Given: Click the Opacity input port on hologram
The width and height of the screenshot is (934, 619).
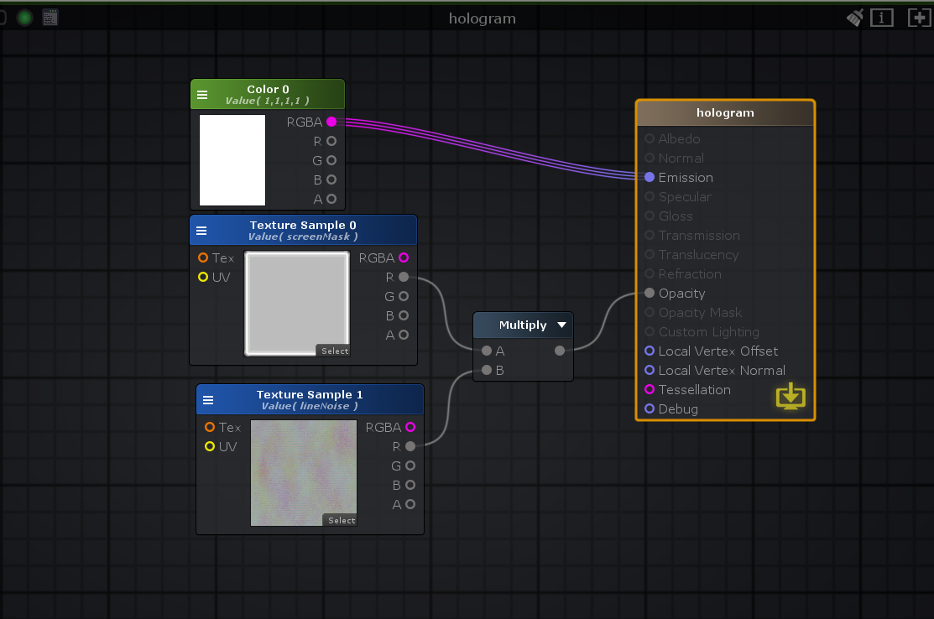Looking at the screenshot, I should click(x=650, y=293).
